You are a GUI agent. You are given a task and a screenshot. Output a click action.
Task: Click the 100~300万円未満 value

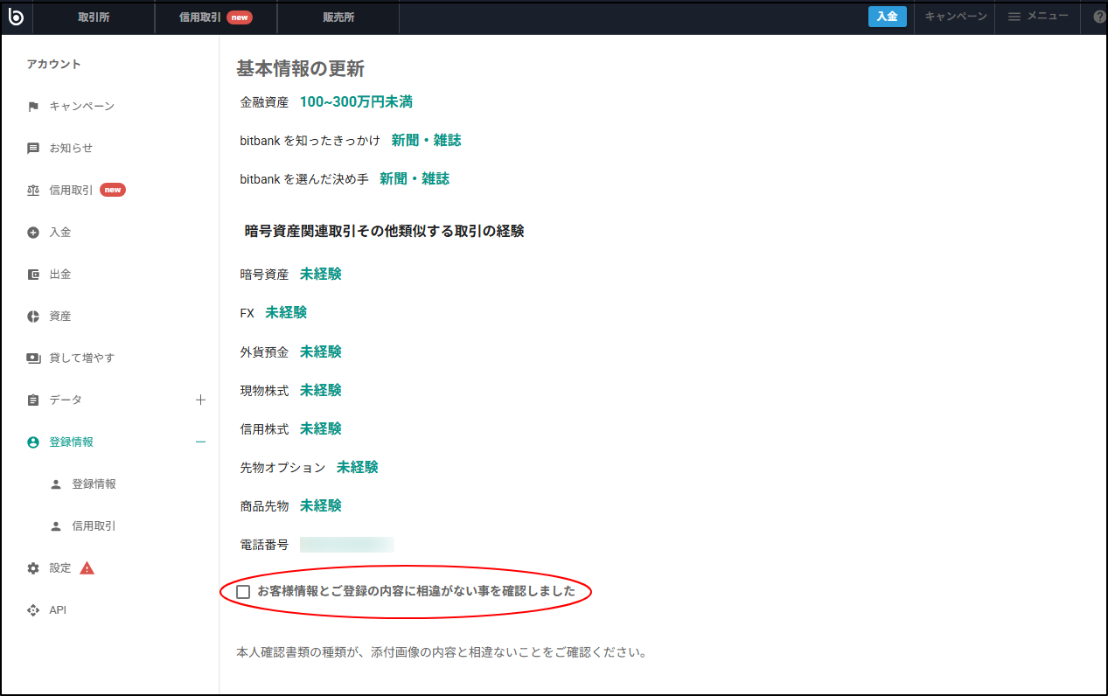356,102
